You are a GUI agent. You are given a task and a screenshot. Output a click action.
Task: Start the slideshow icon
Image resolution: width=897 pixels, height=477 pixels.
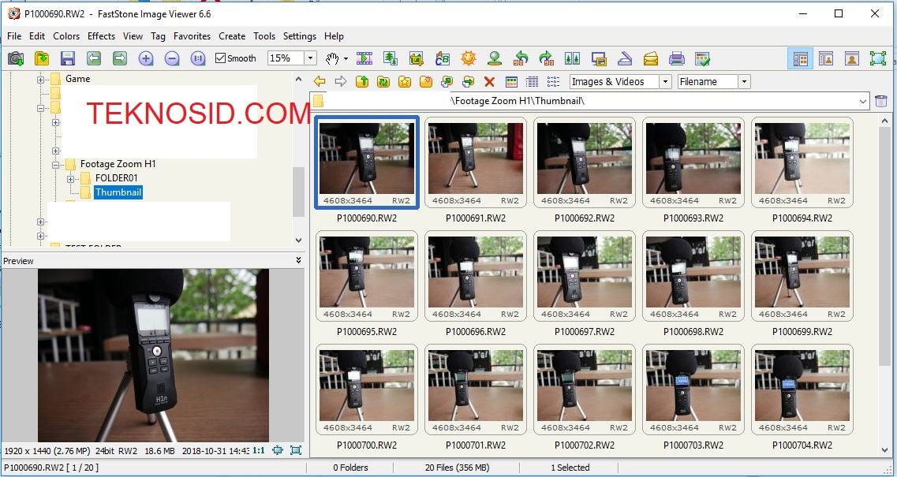(x=364, y=58)
